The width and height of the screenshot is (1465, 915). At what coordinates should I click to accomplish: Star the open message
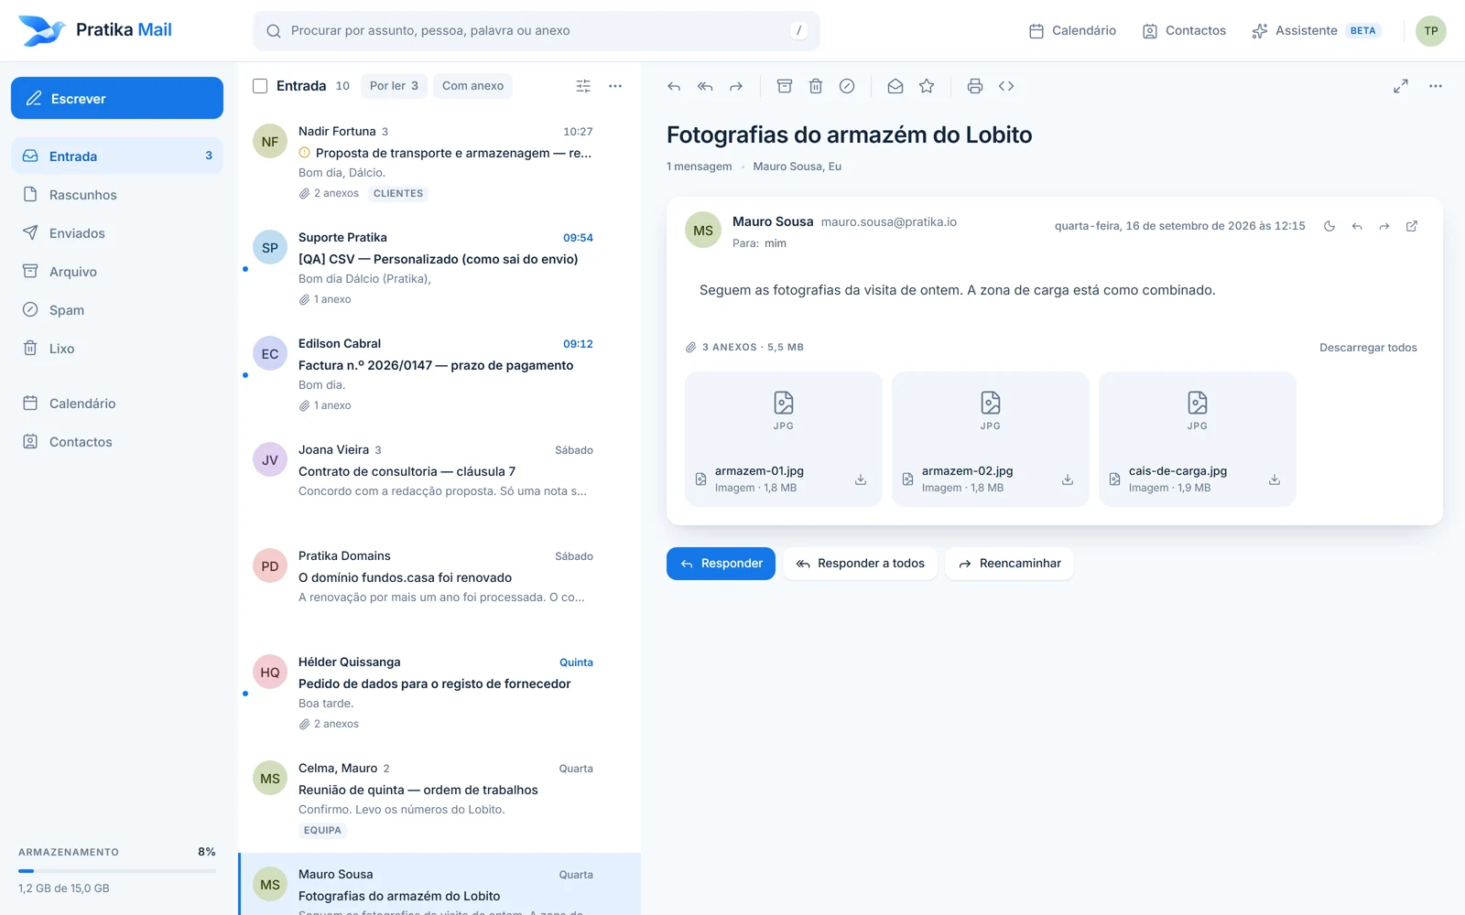pyautogui.click(x=927, y=86)
